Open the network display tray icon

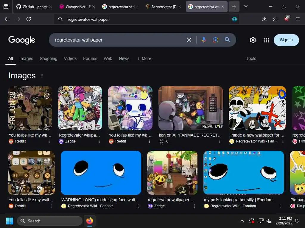pyautogui.click(x=261, y=221)
